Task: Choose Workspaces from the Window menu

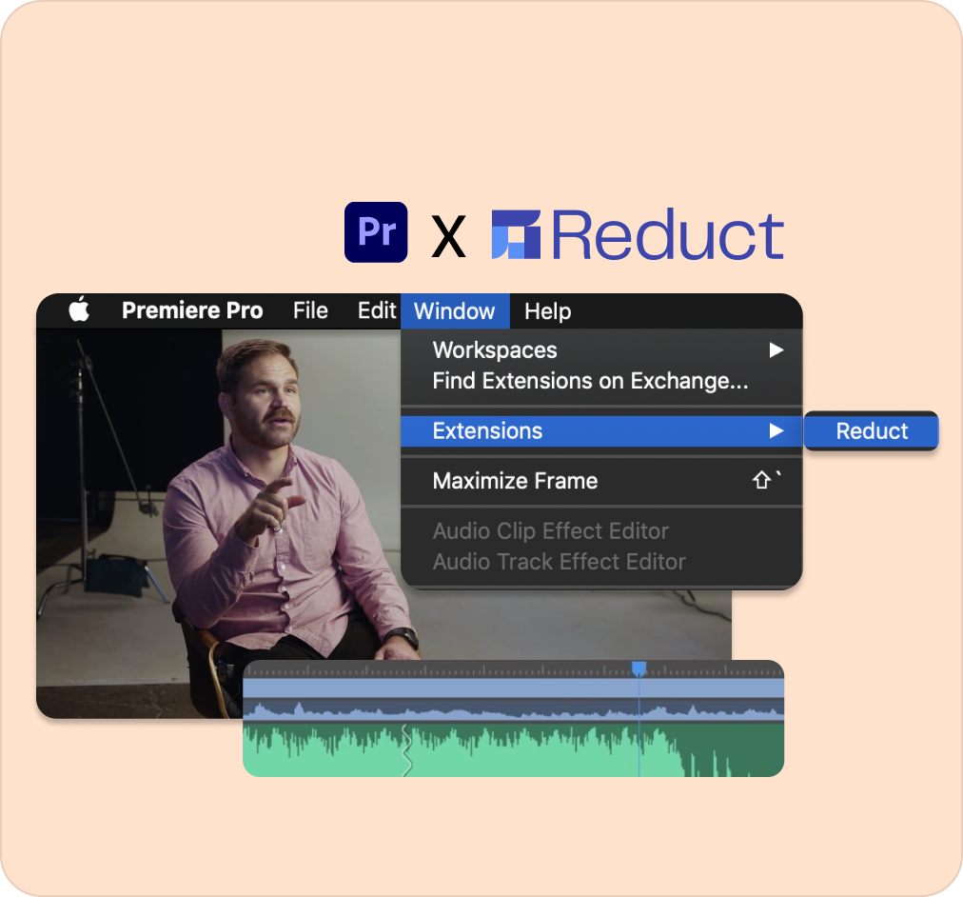Action: pyautogui.click(x=494, y=350)
